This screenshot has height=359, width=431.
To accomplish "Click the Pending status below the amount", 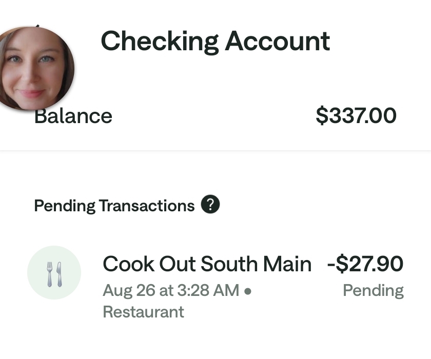I will [x=373, y=290].
